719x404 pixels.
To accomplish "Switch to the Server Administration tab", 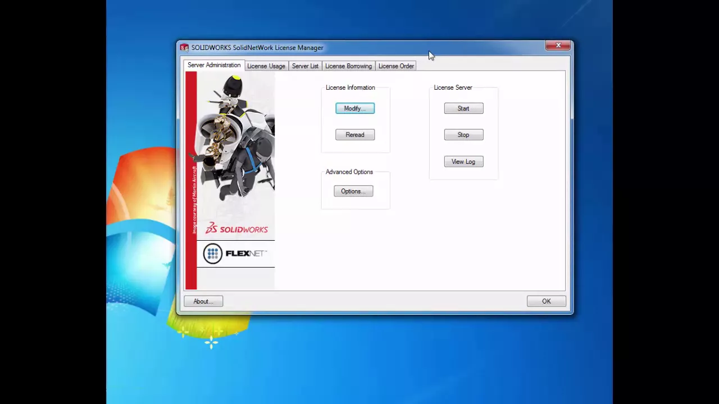I will pos(214,65).
